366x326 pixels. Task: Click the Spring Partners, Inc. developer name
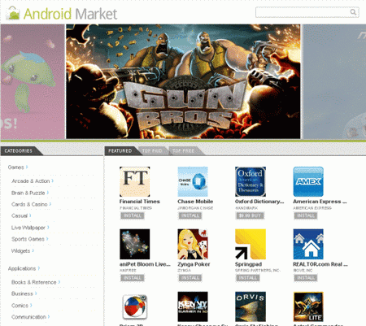pyautogui.click(x=258, y=271)
